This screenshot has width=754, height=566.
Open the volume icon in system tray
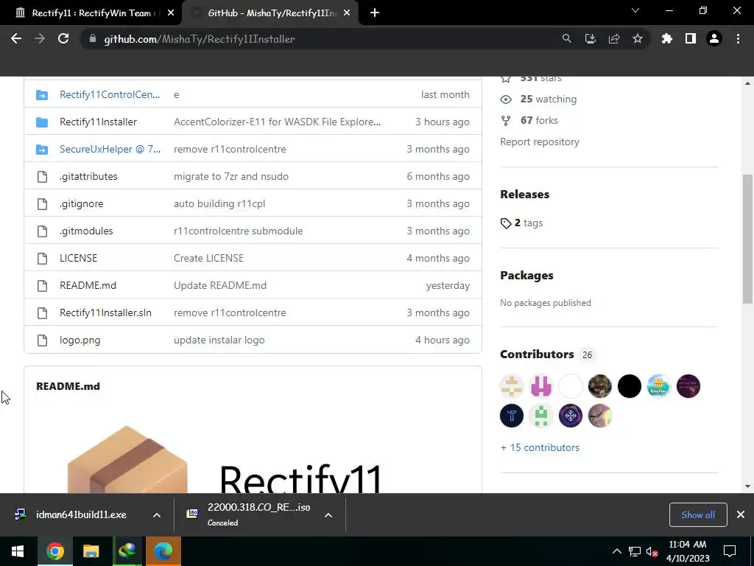tap(652, 551)
